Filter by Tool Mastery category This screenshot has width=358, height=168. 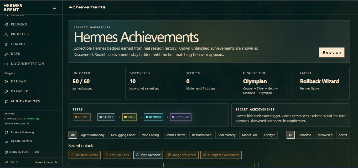[x=227, y=135]
